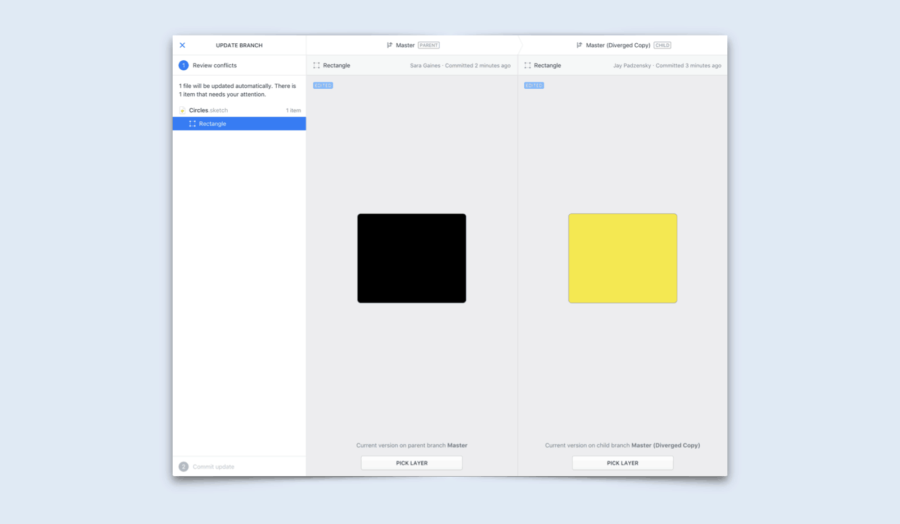Click the Master parent branch icon
Viewport: 900px width, 524px height.
[389, 46]
